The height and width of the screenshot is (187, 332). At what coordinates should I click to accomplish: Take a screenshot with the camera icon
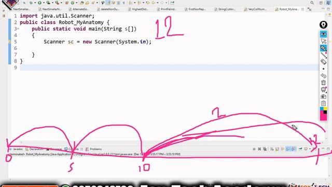tap(323, 97)
